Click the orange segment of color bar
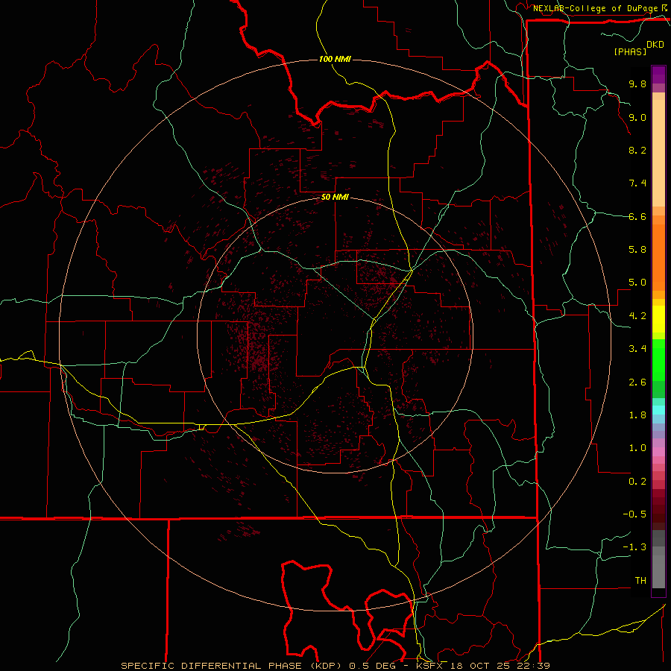Image resolution: width=671 pixels, height=671 pixels. tap(658, 256)
